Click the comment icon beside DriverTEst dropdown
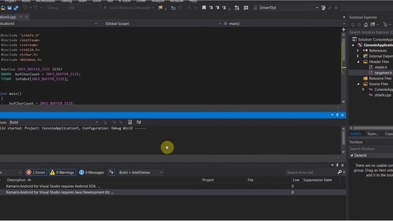The height and width of the screenshot is (221, 393). pos(246,8)
